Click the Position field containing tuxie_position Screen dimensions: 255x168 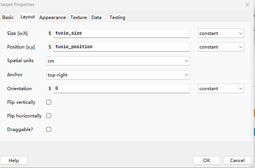pos(121,47)
